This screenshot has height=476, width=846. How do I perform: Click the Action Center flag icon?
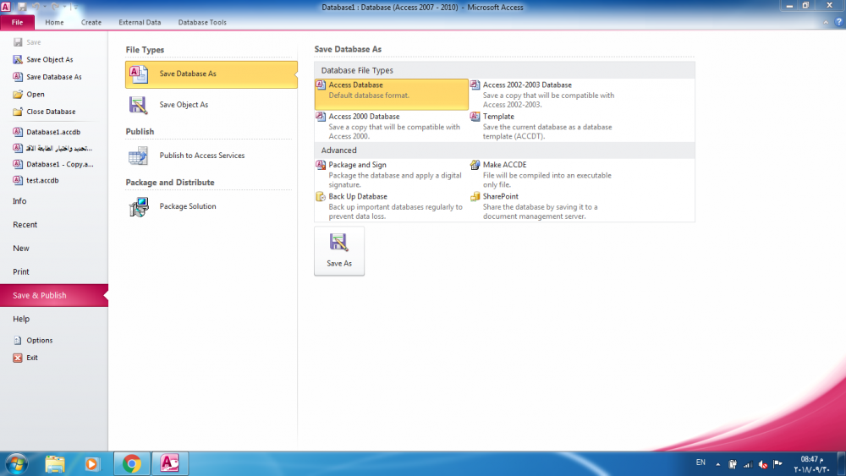pyautogui.click(x=777, y=463)
